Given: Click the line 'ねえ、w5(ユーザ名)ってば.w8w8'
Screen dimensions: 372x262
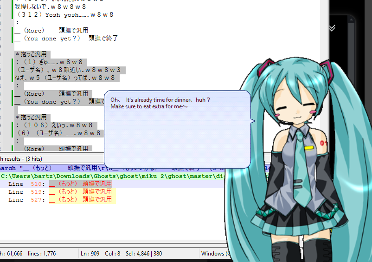Looking at the screenshot, I should coord(64,78).
